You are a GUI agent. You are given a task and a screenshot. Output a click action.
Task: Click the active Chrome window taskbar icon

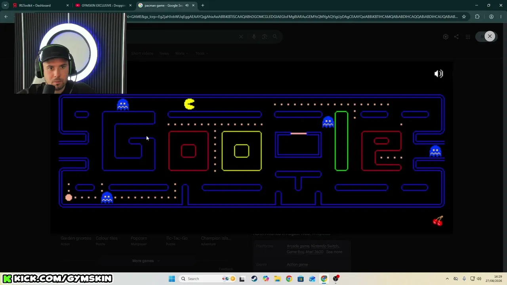click(324, 279)
